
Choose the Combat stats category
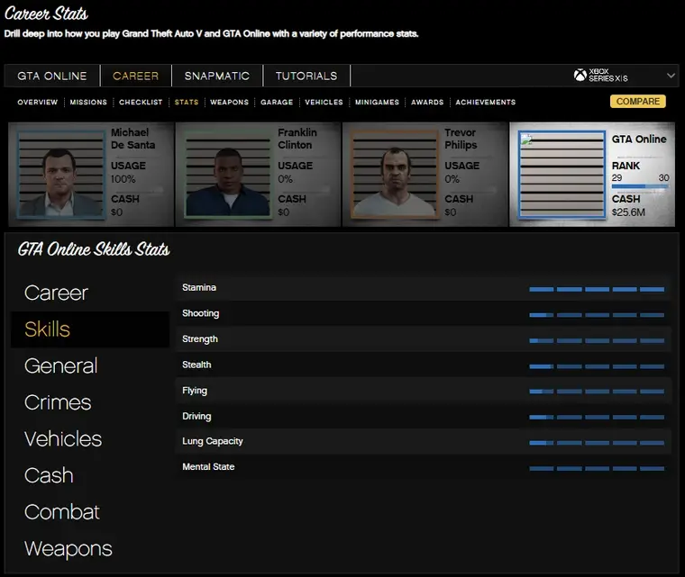pos(62,512)
